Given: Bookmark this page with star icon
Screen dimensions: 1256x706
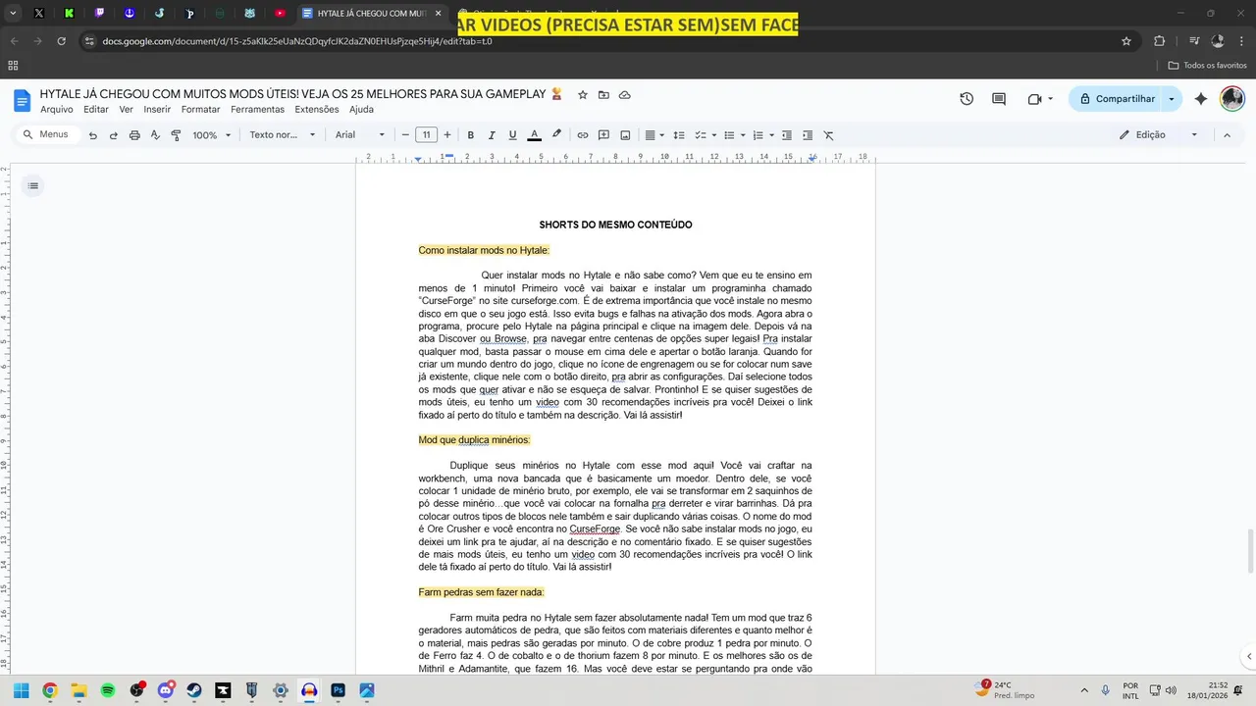Looking at the screenshot, I should 1126,41.
